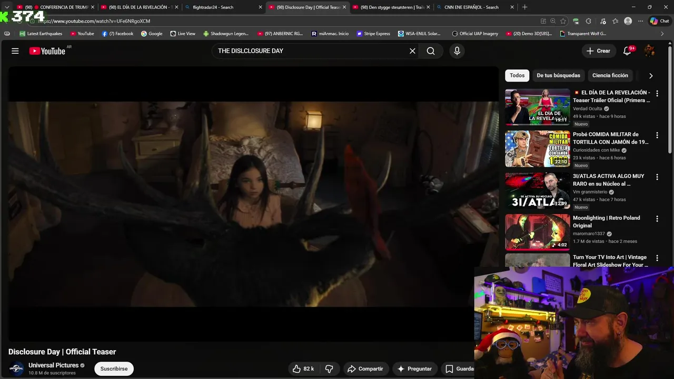Open options for COMIDA MILITAR video
Image resolution: width=674 pixels, height=379 pixels.
(x=657, y=135)
